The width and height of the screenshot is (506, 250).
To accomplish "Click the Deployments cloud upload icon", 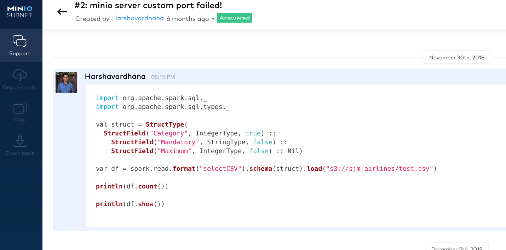I will tap(19, 75).
